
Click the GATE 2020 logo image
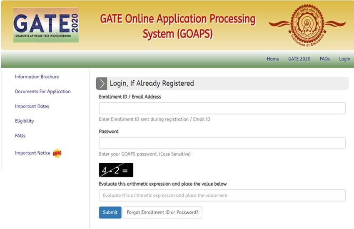point(46,25)
